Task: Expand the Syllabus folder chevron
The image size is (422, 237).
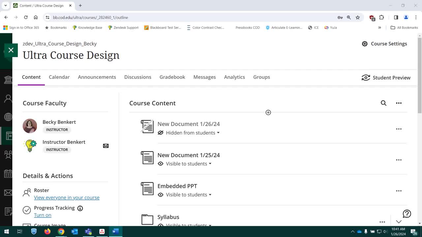Action: coord(399,222)
